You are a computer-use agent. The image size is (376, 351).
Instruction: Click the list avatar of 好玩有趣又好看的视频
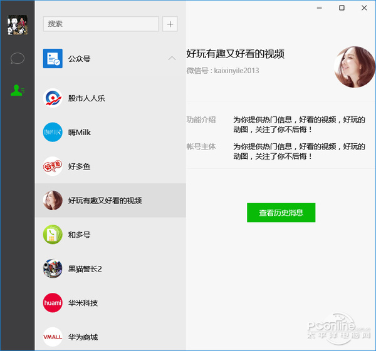click(x=53, y=200)
